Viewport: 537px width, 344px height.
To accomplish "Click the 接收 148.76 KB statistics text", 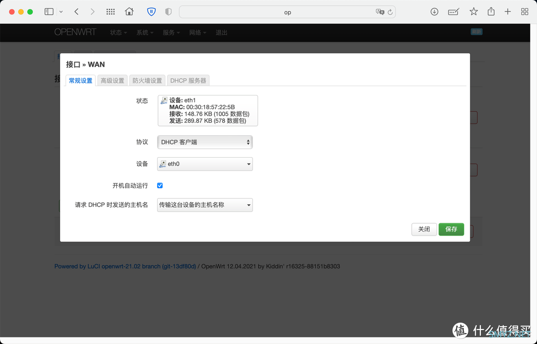I will (x=209, y=114).
